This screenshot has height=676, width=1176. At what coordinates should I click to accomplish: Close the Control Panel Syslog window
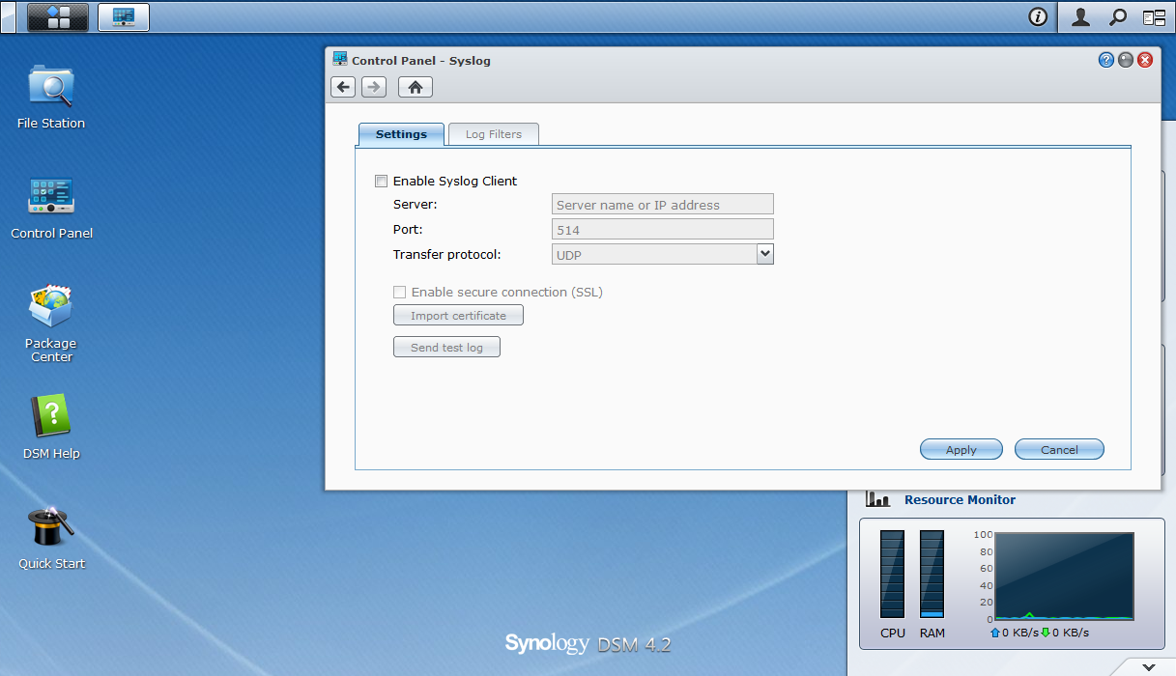click(x=1145, y=60)
